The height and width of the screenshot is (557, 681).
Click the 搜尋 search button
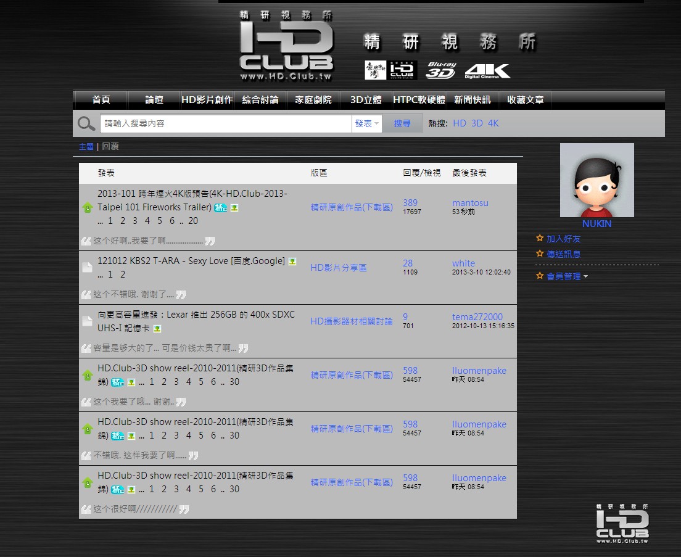click(402, 124)
